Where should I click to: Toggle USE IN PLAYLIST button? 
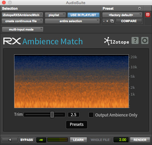coord(83,15)
